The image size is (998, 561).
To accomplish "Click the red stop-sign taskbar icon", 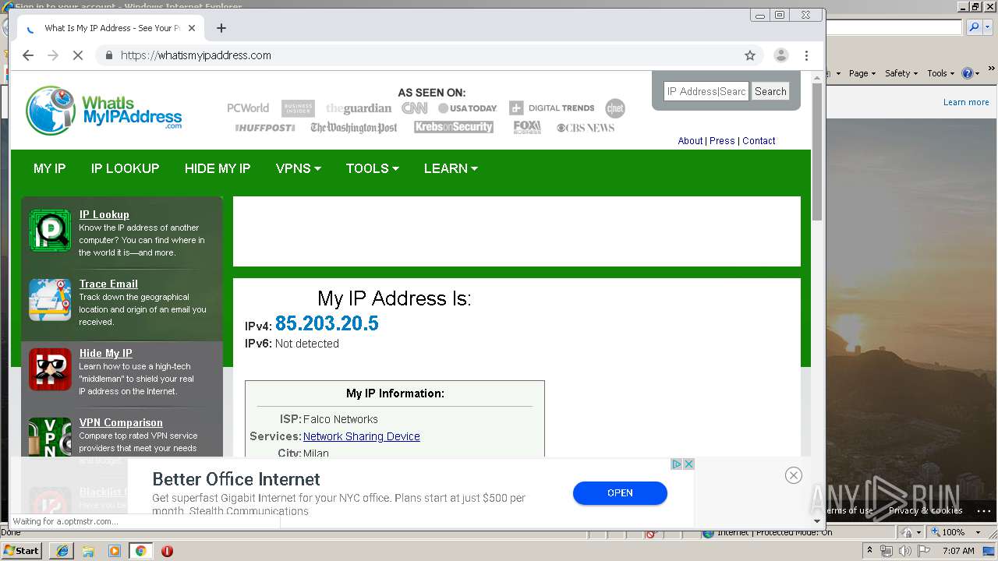I will (167, 551).
